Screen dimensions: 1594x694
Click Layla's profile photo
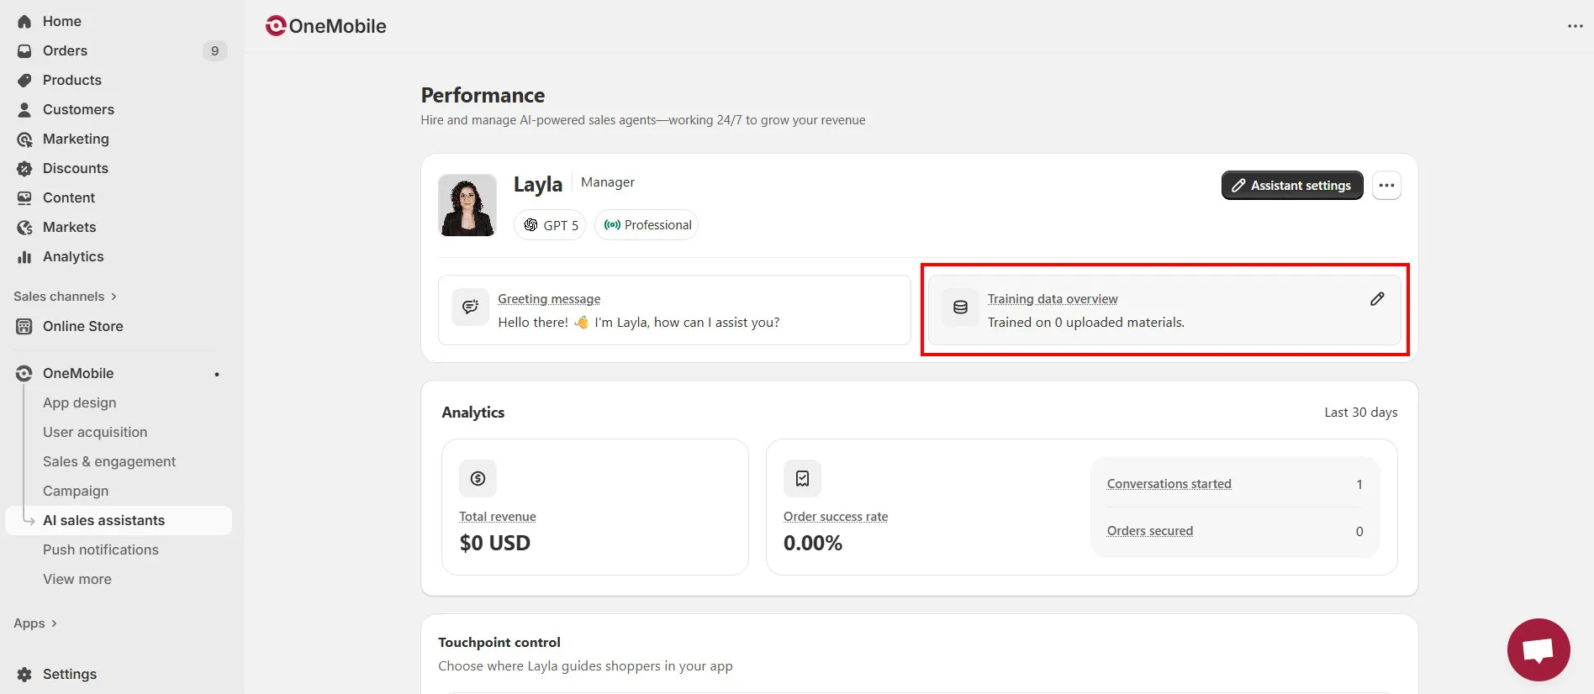coord(467,206)
